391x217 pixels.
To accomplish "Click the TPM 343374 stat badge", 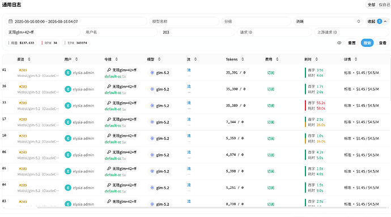I will tap(76, 43).
